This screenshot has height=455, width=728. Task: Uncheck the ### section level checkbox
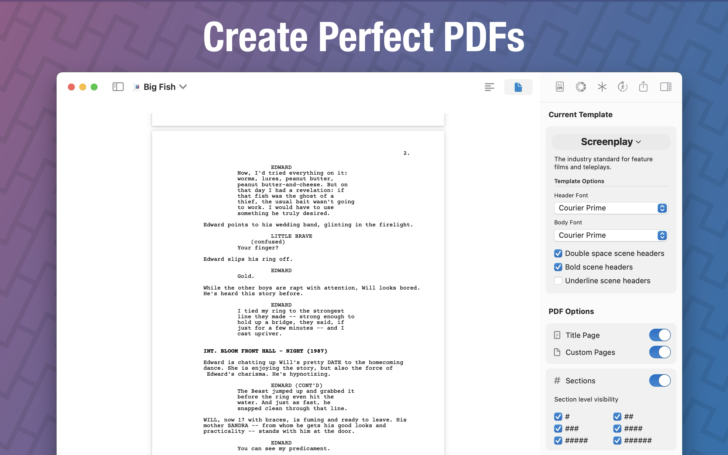point(558,429)
